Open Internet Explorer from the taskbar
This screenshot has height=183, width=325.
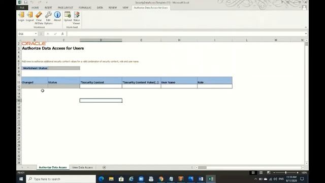[x=131, y=179]
